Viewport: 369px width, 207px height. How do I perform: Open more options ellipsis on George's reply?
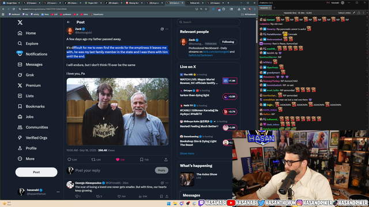tap(167, 183)
